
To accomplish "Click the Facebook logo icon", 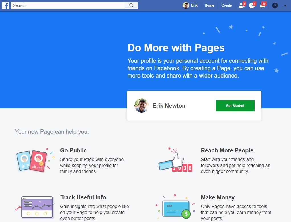I will click(5, 5).
